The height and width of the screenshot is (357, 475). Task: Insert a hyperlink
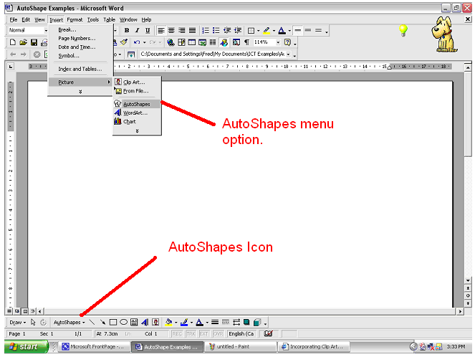click(x=171, y=42)
